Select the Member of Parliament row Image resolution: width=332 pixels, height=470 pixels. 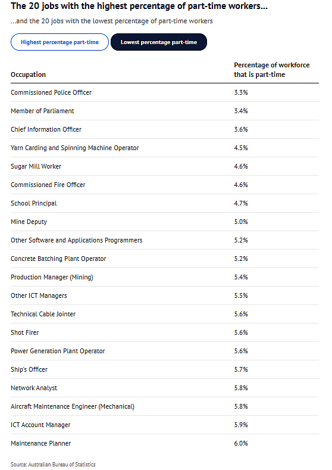[x=165, y=111]
